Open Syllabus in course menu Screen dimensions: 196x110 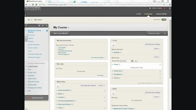31,38
